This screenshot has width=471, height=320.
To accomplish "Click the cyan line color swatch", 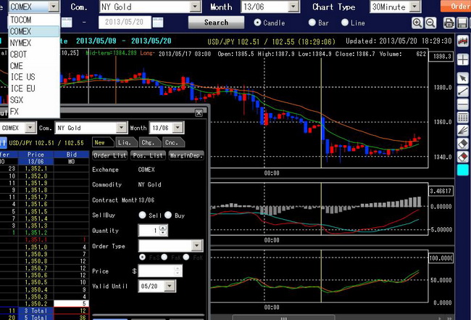I will tap(463, 170).
